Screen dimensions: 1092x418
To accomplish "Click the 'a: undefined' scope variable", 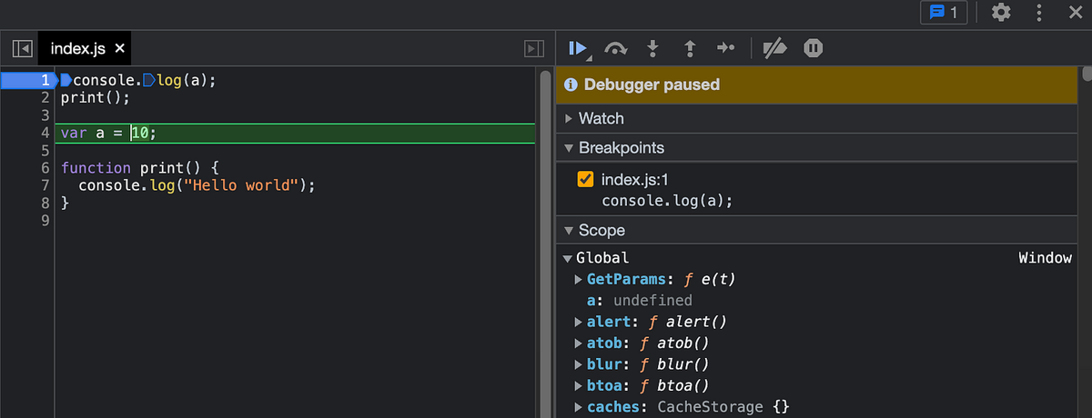I will coord(640,301).
